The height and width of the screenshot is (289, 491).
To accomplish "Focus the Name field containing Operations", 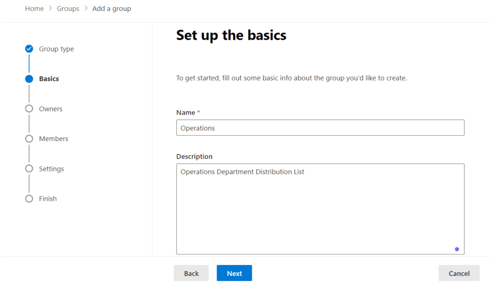I will point(320,128).
